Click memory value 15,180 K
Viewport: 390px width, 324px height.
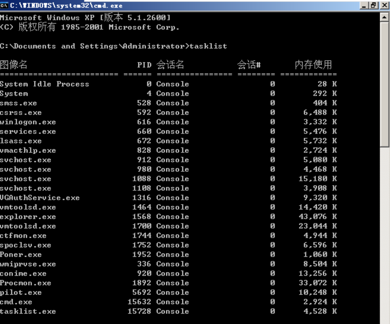pos(318,179)
